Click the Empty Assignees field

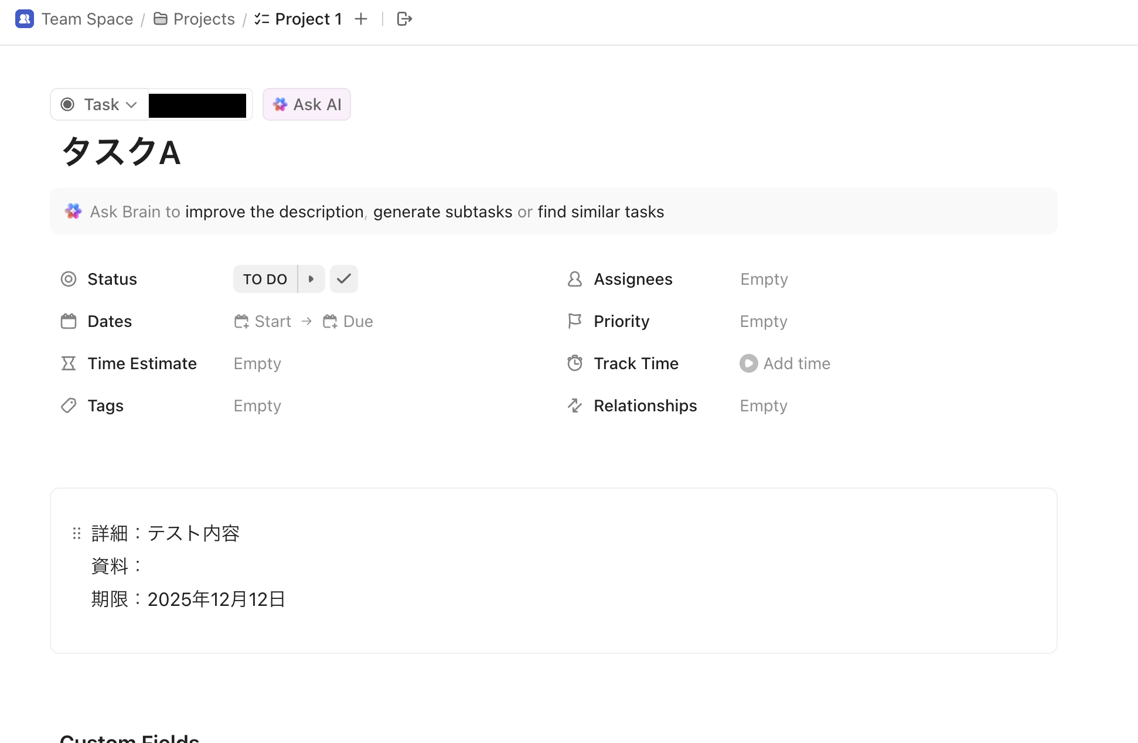coord(764,279)
